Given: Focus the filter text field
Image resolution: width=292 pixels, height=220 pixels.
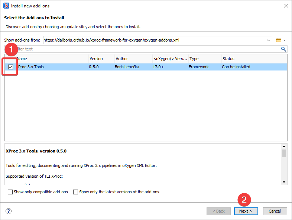Looking at the screenshot, I should (146, 49).
